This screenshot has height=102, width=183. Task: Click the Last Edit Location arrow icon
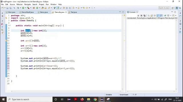(84, 8)
